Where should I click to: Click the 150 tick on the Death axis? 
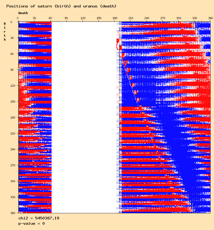click(99, 18)
